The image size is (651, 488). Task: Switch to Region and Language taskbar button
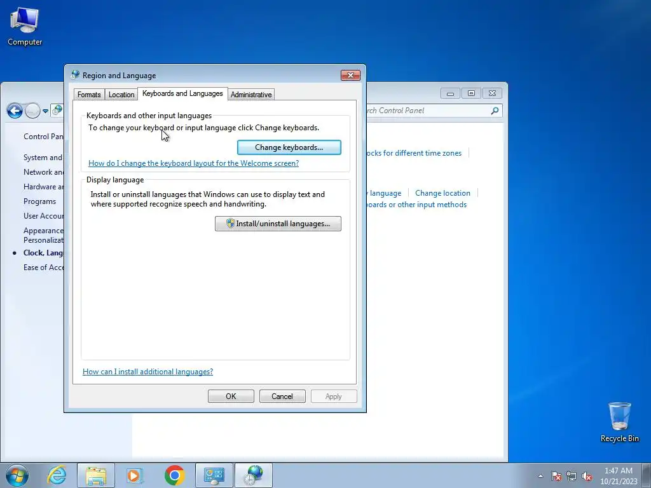tap(254, 475)
